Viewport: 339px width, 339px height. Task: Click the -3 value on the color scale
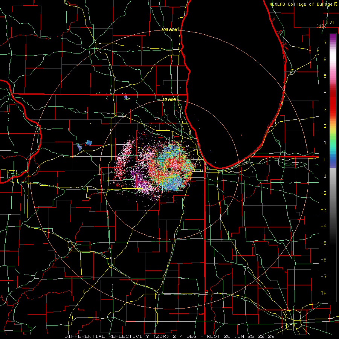pos(324,210)
